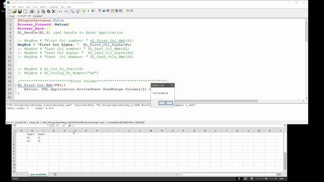This screenshot has width=324, height=182.
Task: Switch to the 2 example 1.ahk tab
Action: (24, 16)
